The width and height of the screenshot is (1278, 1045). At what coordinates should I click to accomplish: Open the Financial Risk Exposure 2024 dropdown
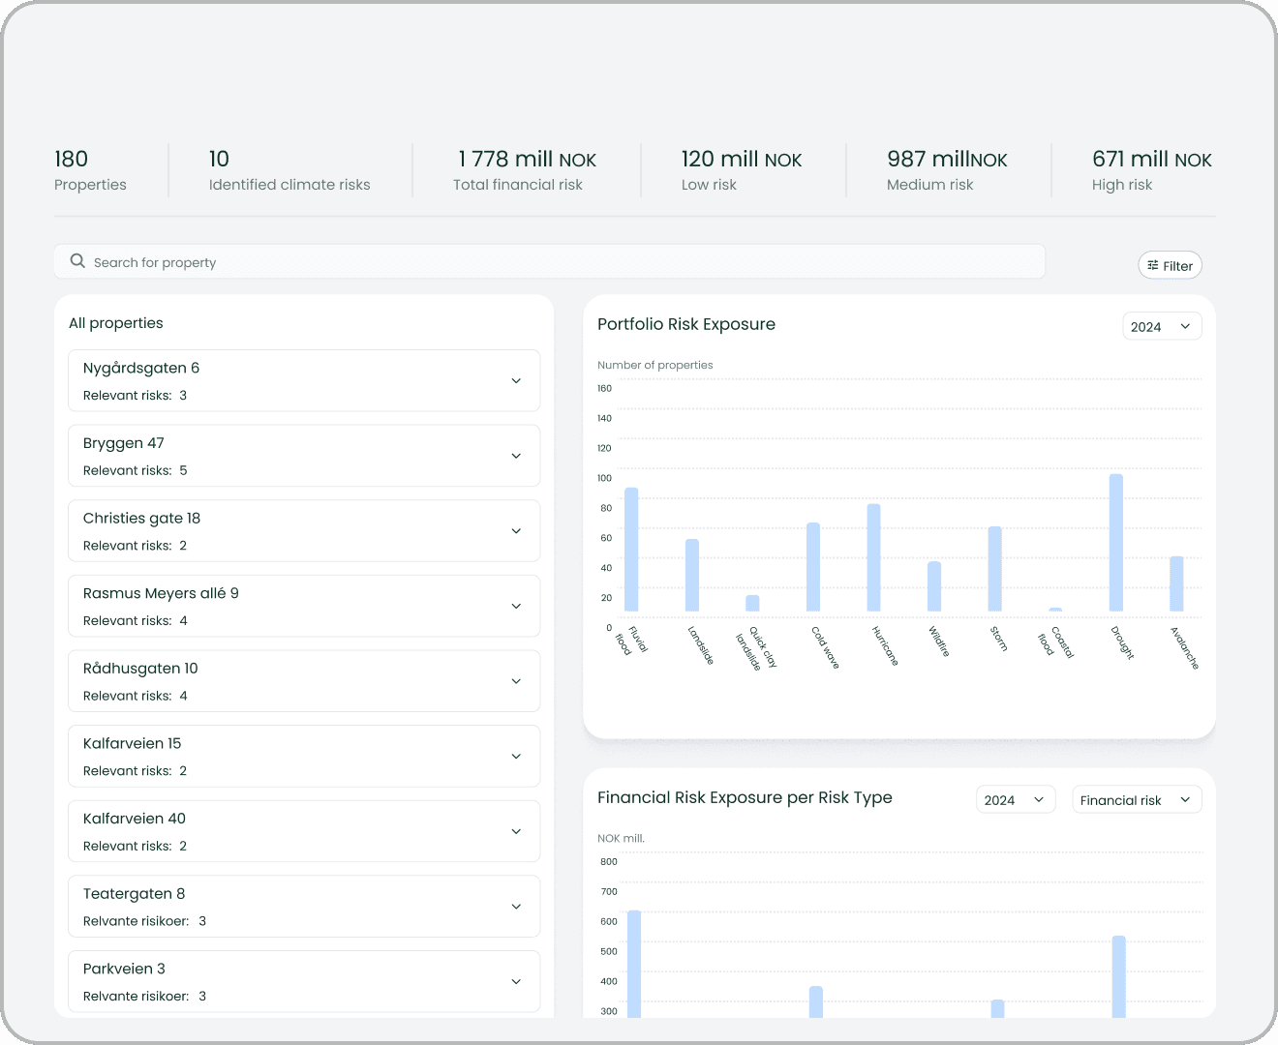pos(1016,799)
